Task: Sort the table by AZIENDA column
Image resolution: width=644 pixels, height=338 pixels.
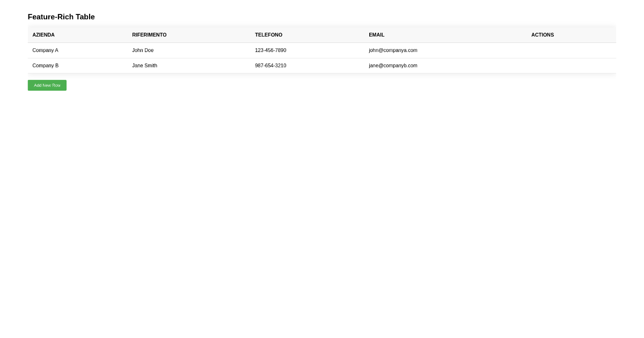Action: click(43, 34)
